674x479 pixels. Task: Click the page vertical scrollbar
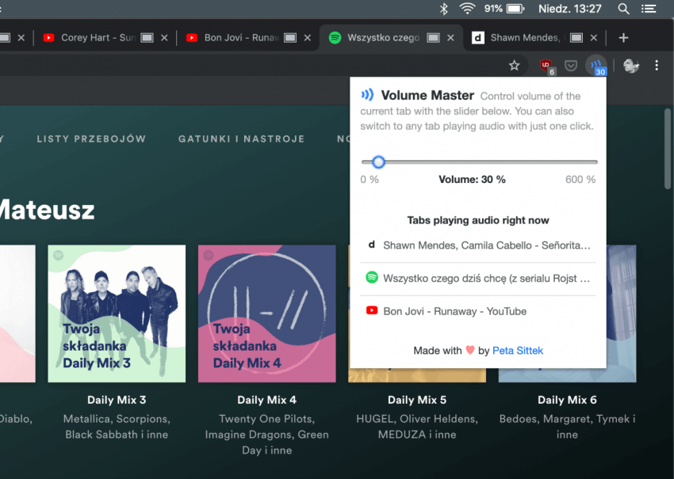[668, 148]
